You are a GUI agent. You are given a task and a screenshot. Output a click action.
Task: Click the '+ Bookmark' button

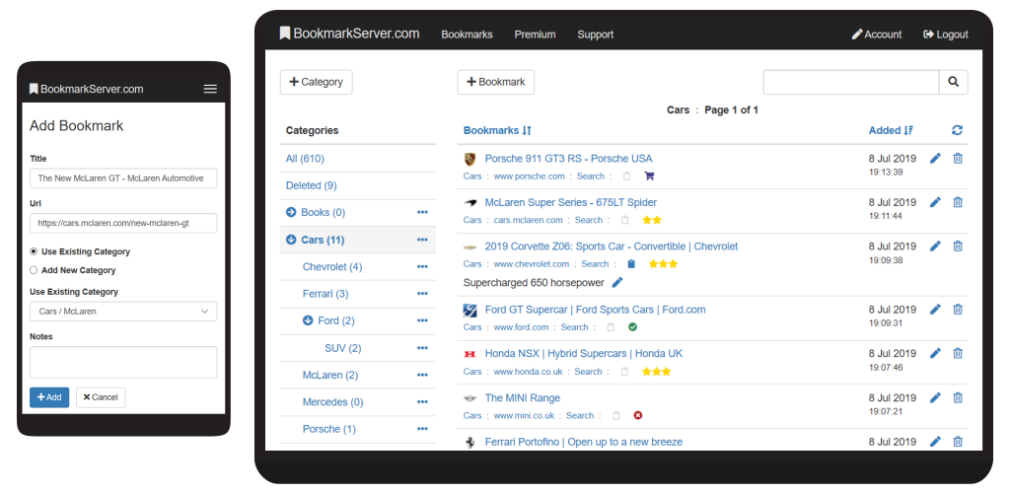pyautogui.click(x=496, y=83)
